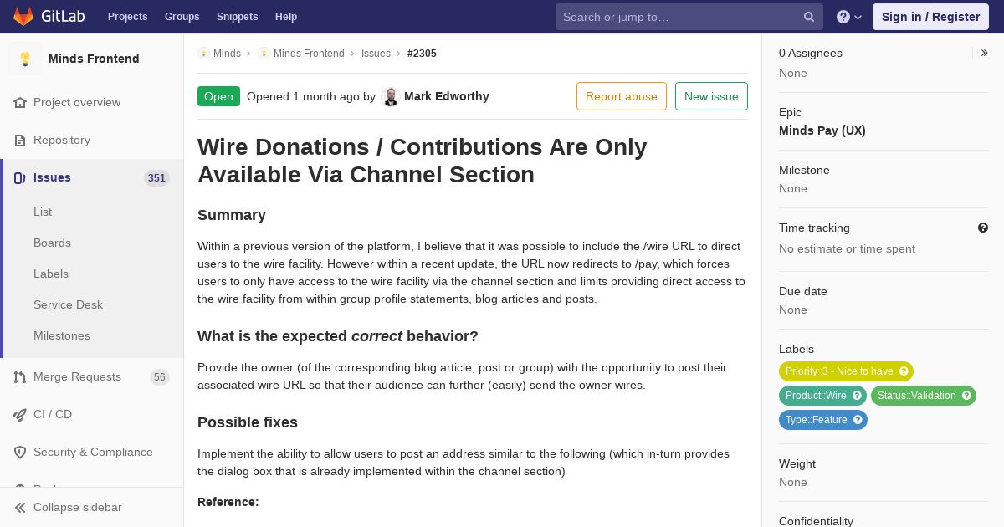
Task: Open the Projects menu in the top bar
Action: point(127,17)
